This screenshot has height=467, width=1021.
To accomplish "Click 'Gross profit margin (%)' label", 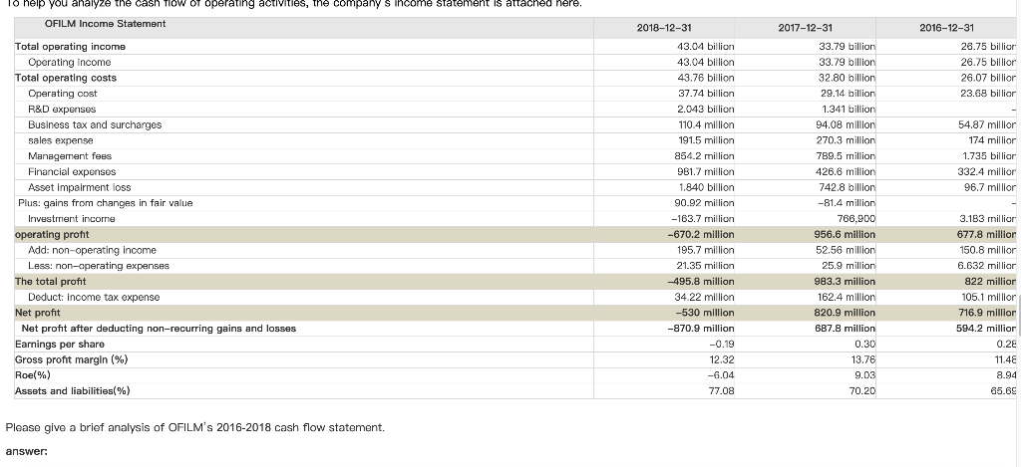I will [72, 359].
